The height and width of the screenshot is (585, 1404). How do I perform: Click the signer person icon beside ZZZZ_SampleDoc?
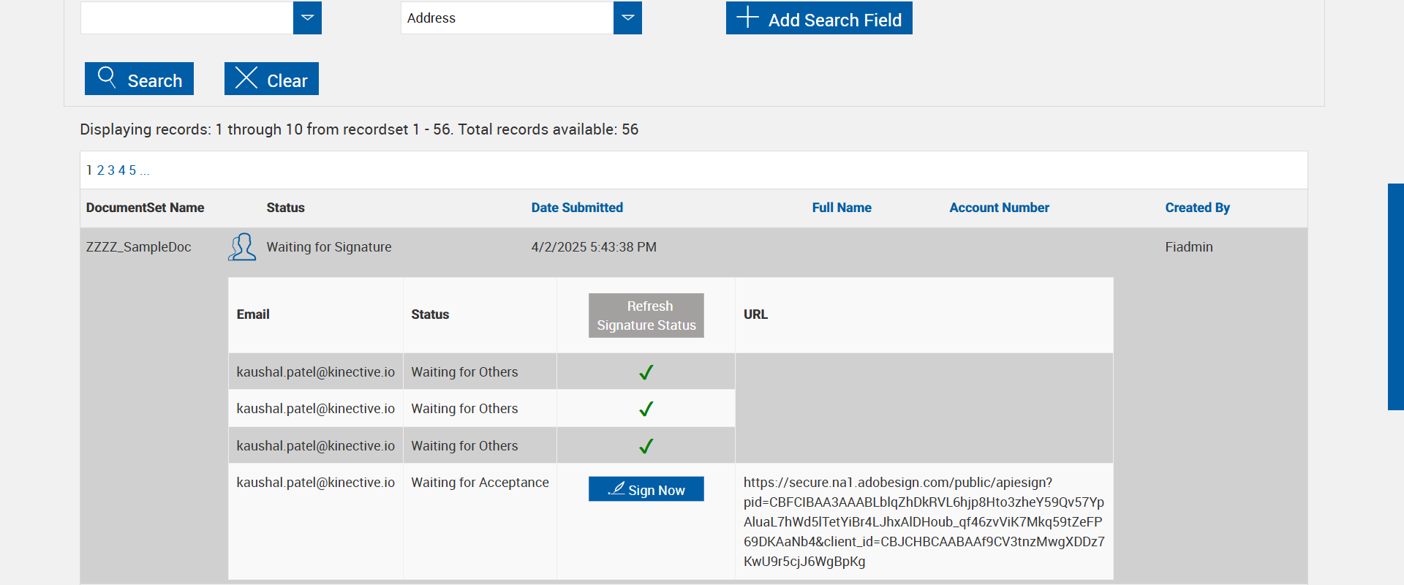[241, 247]
